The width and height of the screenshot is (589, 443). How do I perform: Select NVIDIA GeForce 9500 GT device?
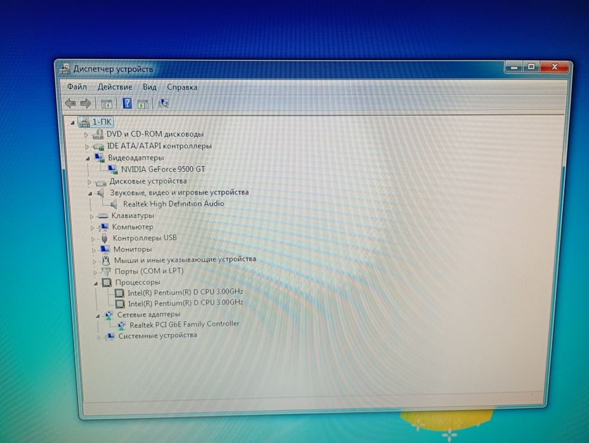(163, 169)
